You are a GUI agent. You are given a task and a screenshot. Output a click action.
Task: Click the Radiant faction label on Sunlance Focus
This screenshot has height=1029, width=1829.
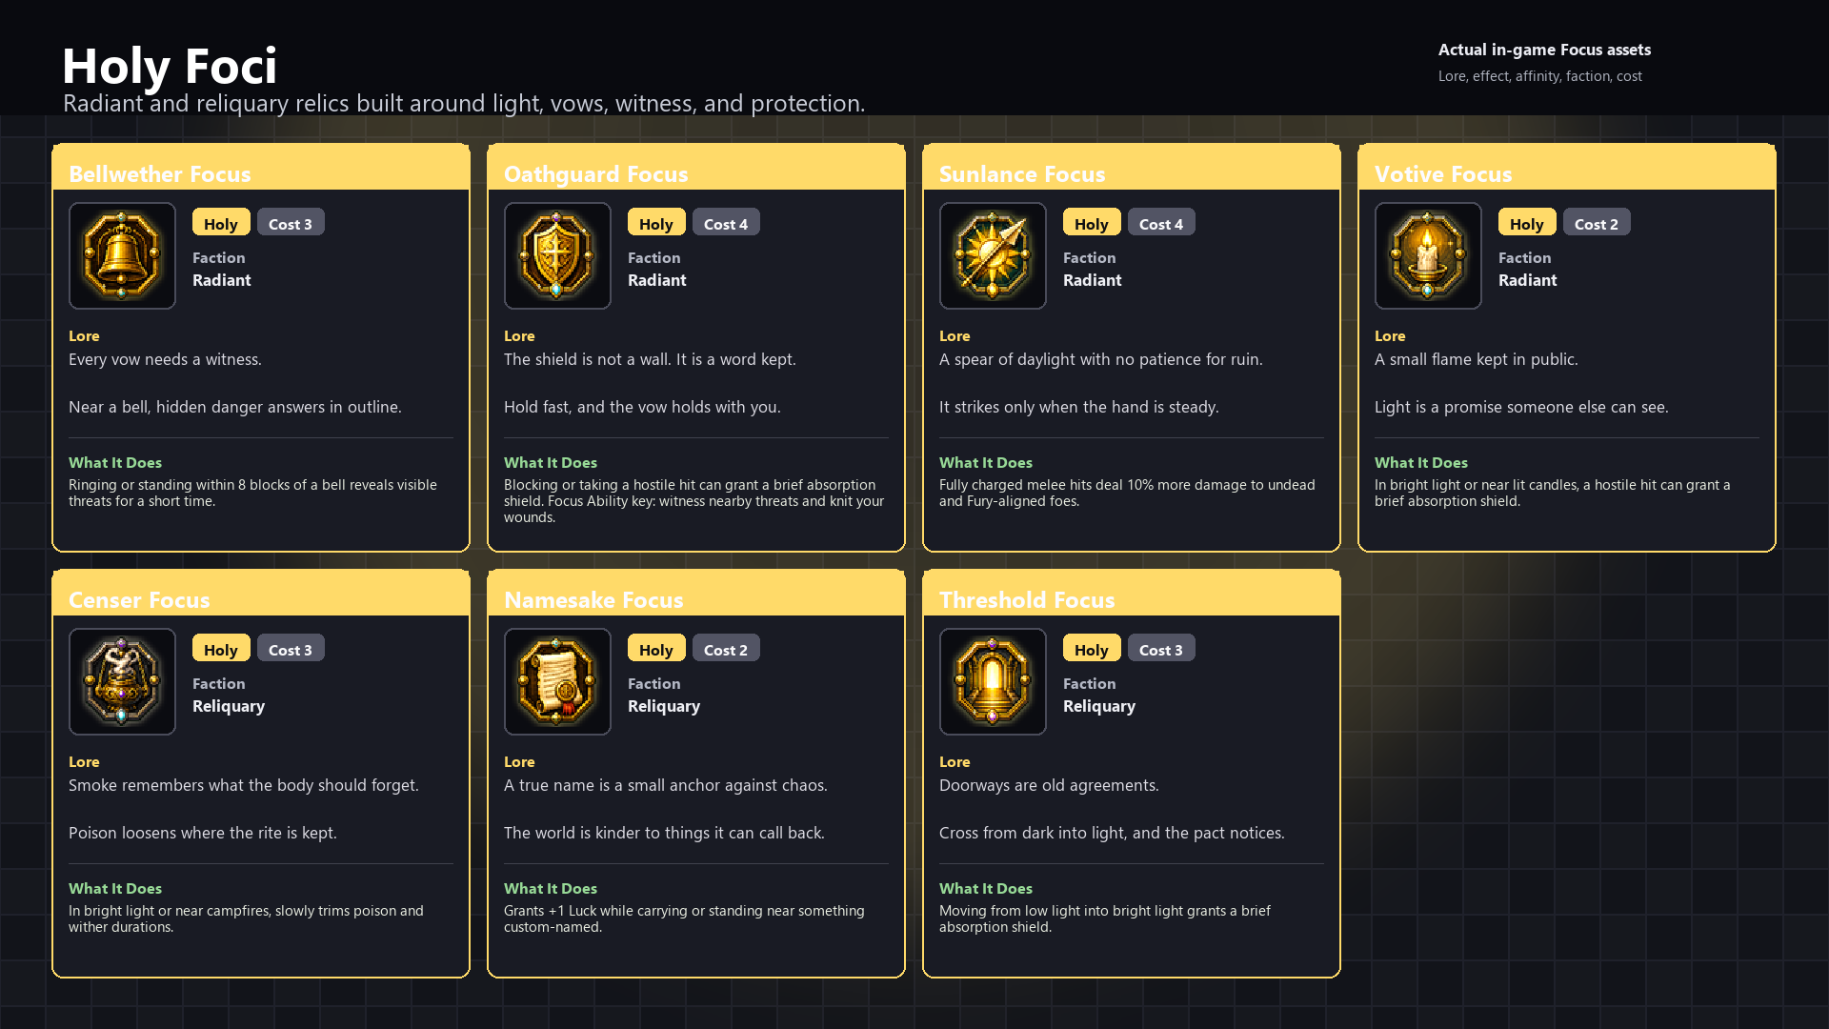[1093, 280]
